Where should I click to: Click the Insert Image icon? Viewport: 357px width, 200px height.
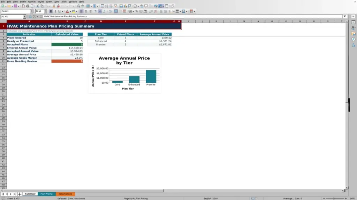(121, 6)
